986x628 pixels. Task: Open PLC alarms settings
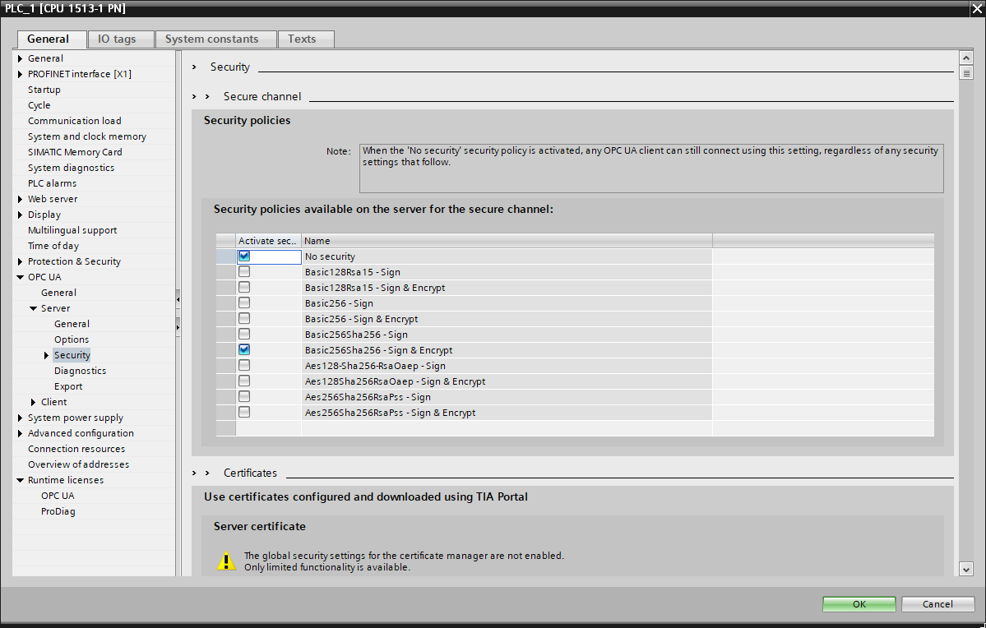pos(52,183)
